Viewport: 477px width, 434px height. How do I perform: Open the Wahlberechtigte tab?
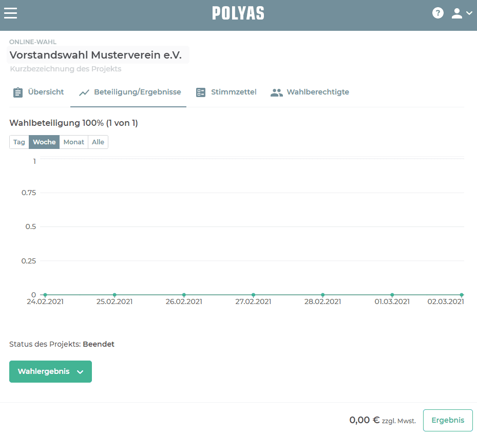[x=317, y=92]
